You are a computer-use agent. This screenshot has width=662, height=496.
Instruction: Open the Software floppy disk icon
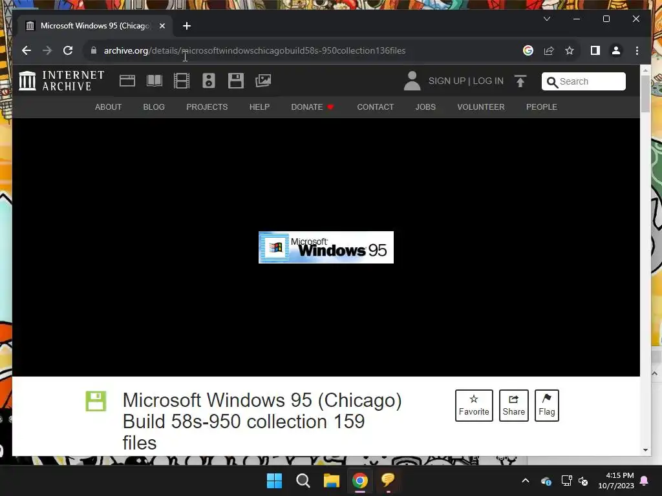click(235, 81)
